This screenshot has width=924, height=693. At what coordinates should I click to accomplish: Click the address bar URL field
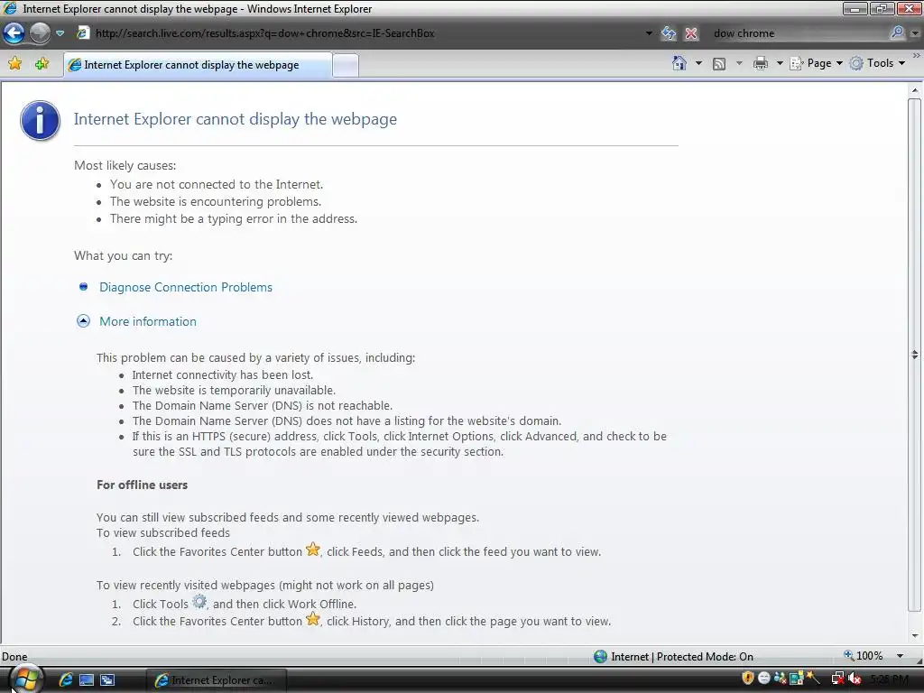(x=359, y=33)
